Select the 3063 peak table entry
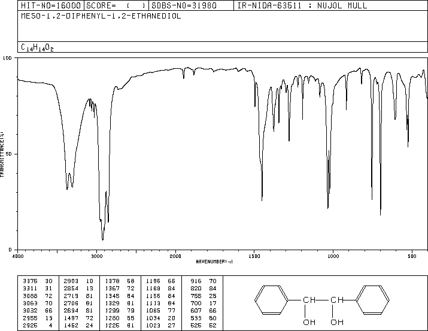Screen dimensions: 428x331 coord(38,303)
